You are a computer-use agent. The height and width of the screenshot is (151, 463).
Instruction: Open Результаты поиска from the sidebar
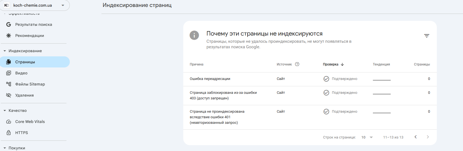(33, 24)
